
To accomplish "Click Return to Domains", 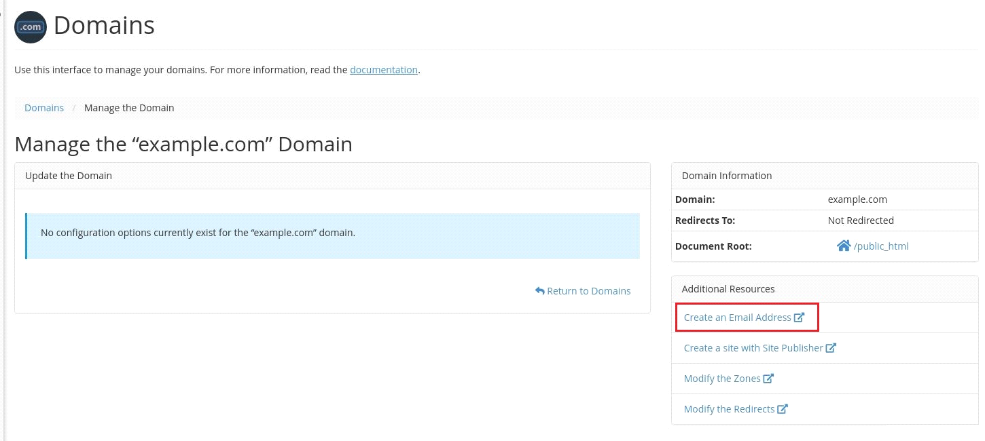I will pyautogui.click(x=588, y=290).
